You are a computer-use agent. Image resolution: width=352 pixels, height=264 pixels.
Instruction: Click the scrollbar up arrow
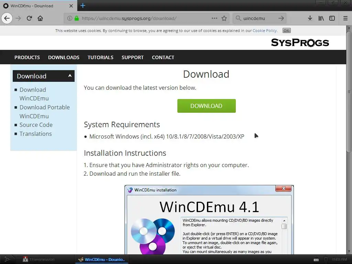349,28
